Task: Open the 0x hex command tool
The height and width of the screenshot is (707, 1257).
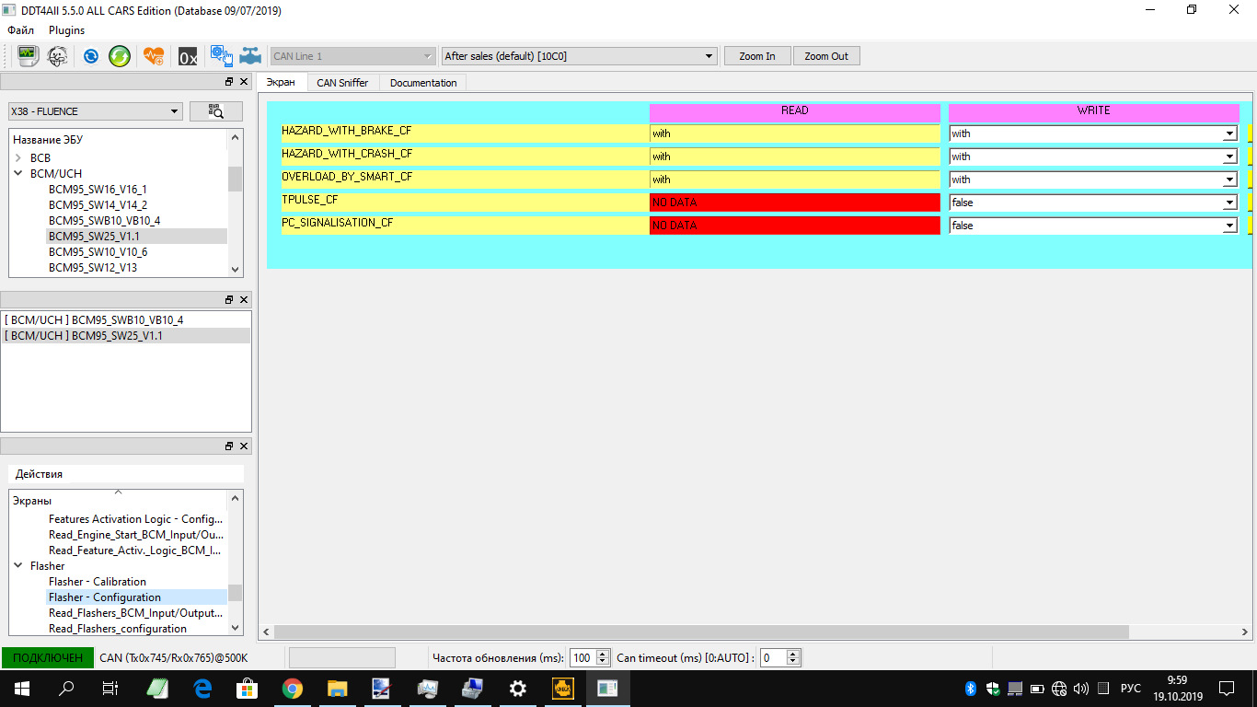Action: [188, 56]
